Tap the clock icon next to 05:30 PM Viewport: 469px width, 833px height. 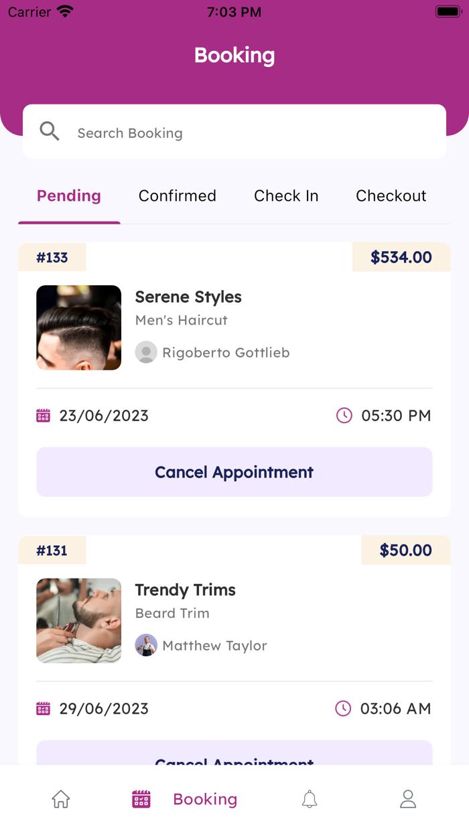(344, 415)
